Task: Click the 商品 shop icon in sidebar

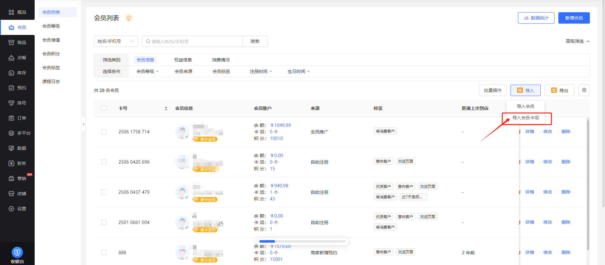Action: coord(11,42)
